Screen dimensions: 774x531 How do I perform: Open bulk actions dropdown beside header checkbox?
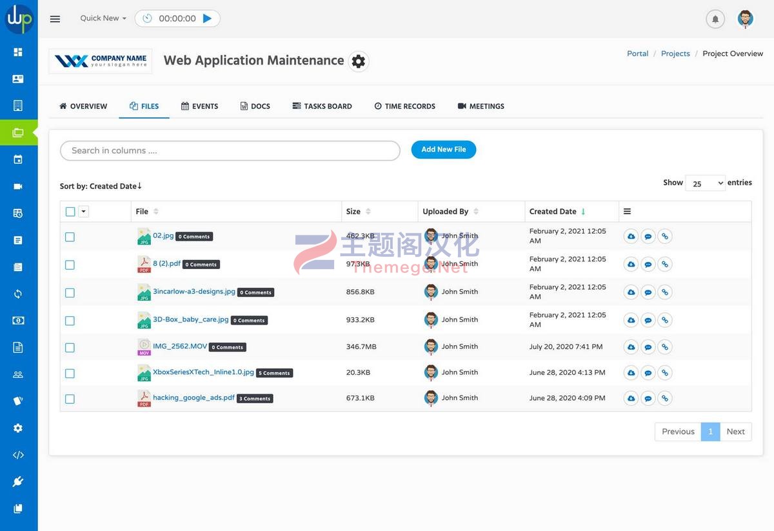point(83,212)
